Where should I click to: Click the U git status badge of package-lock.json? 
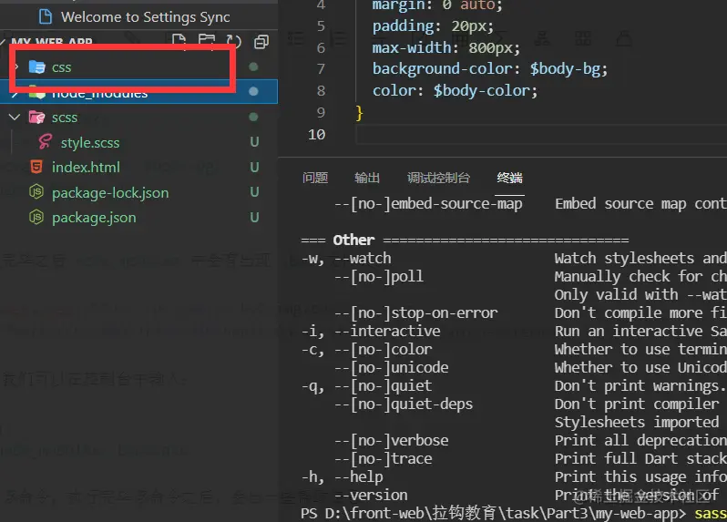click(254, 192)
